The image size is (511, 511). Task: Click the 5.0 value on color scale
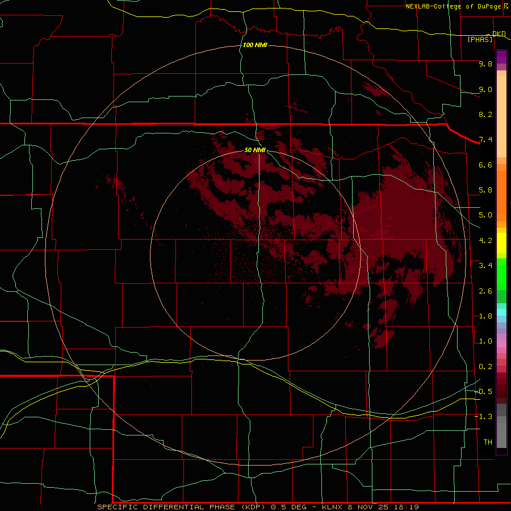click(485, 215)
